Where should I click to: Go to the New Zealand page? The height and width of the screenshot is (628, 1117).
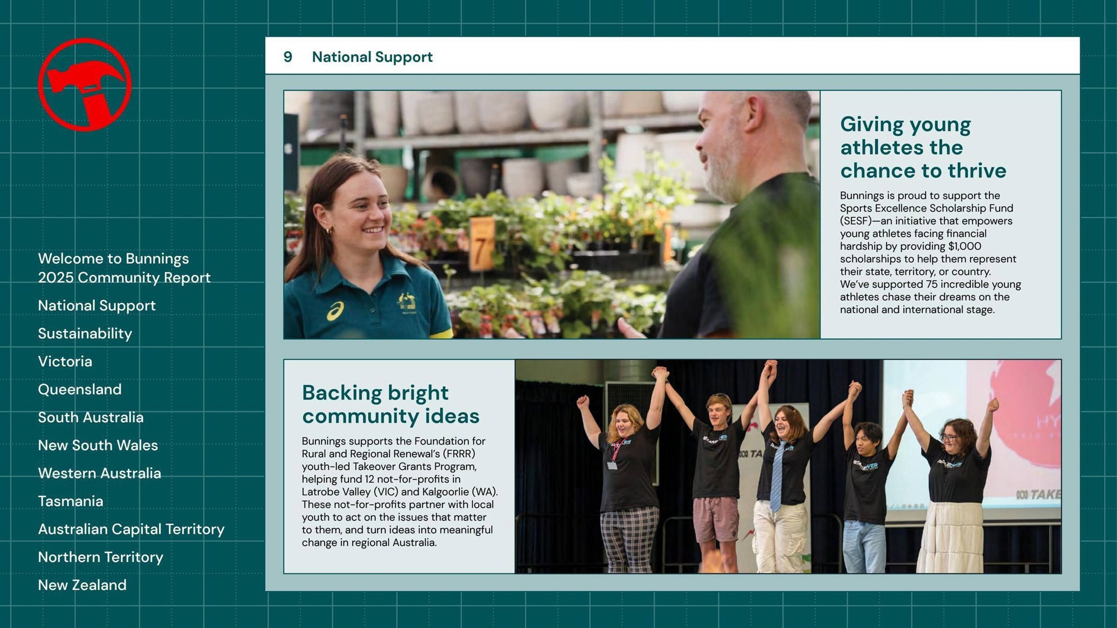pyautogui.click(x=82, y=585)
